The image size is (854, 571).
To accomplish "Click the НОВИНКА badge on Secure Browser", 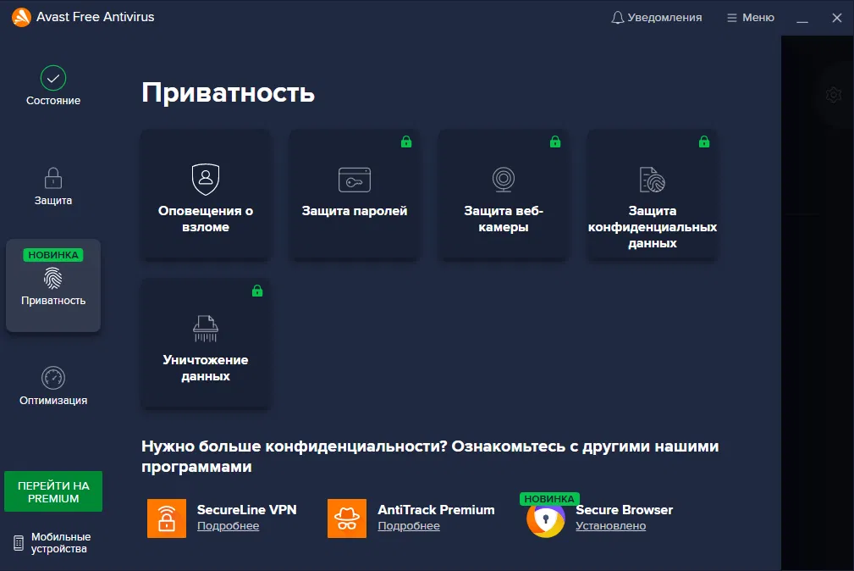I will [549, 499].
